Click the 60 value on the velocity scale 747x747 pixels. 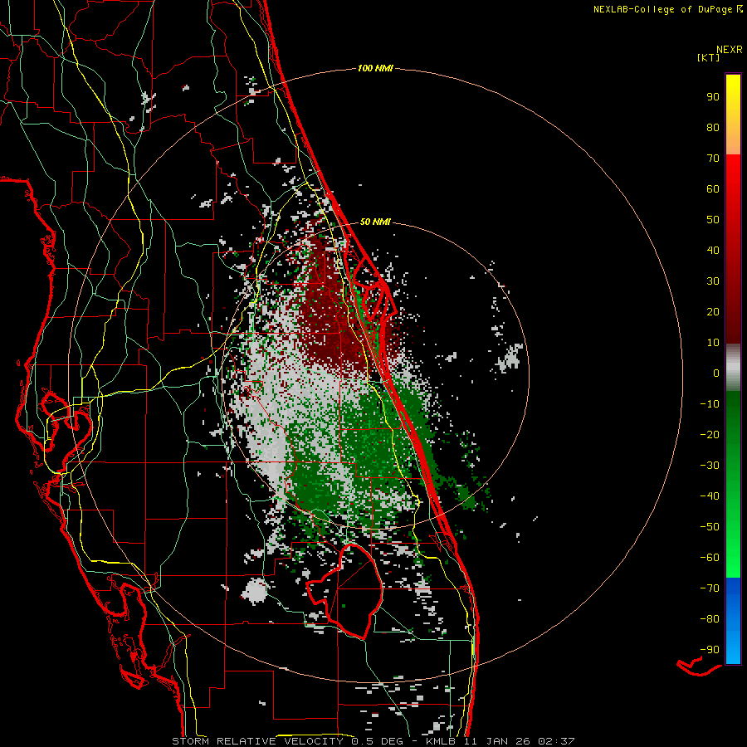[x=713, y=188]
